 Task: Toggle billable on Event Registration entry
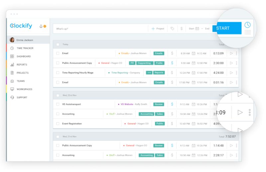pyautogui.click(x=172, y=124)
